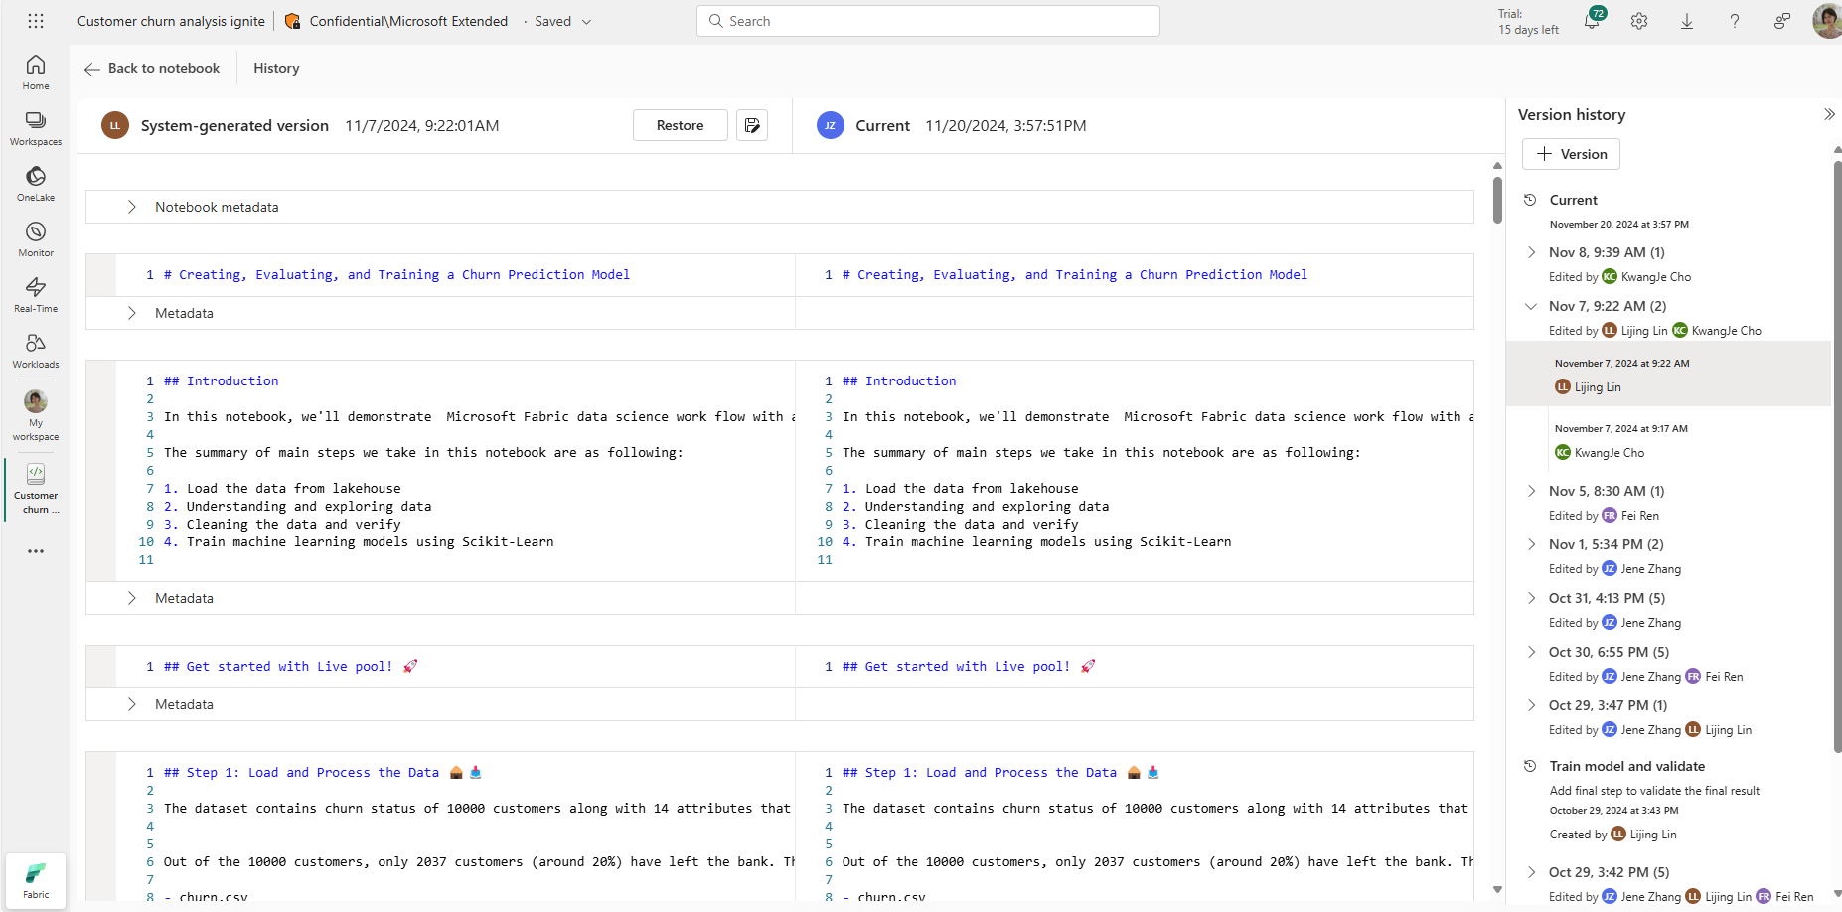
Task: Click the LL avatar of system-generated version
Action: [115, 125]
